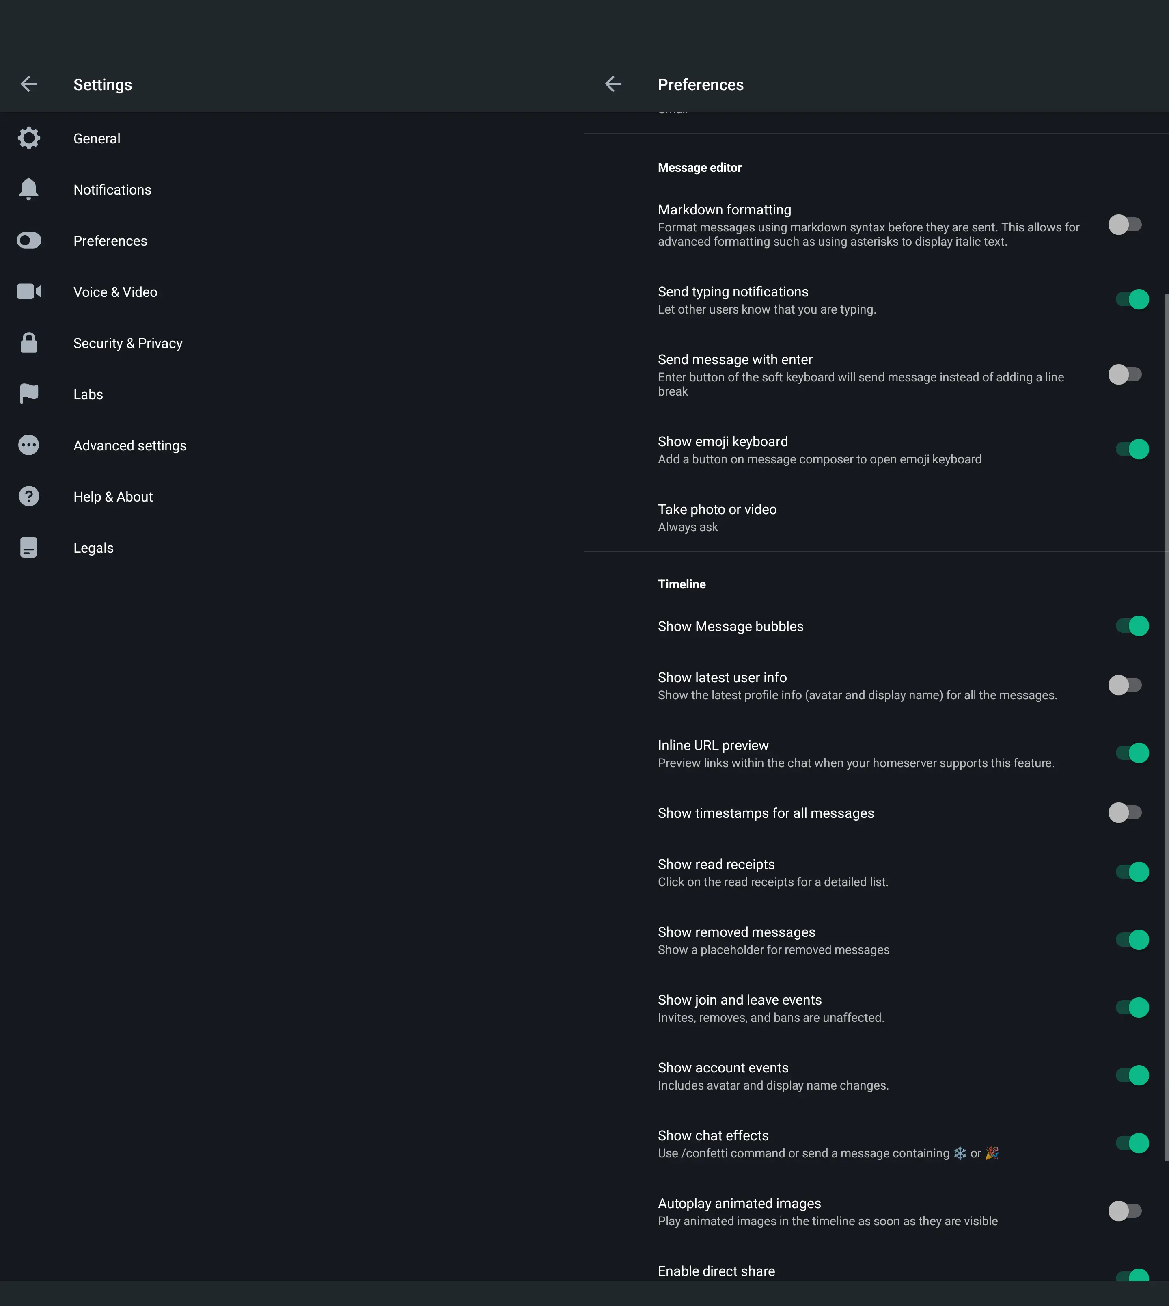This screenshot has height=1306, width=1169.
Task: Select the Preferences menu entry
Action: click(292, 241)
